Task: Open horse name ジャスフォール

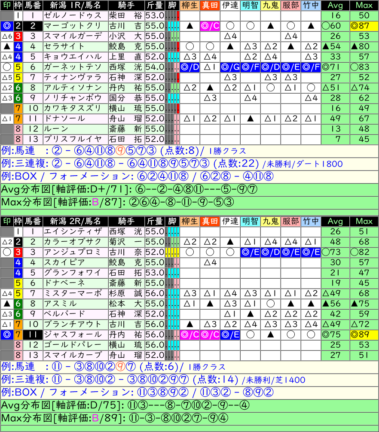Action: click(x=75, y=335)
